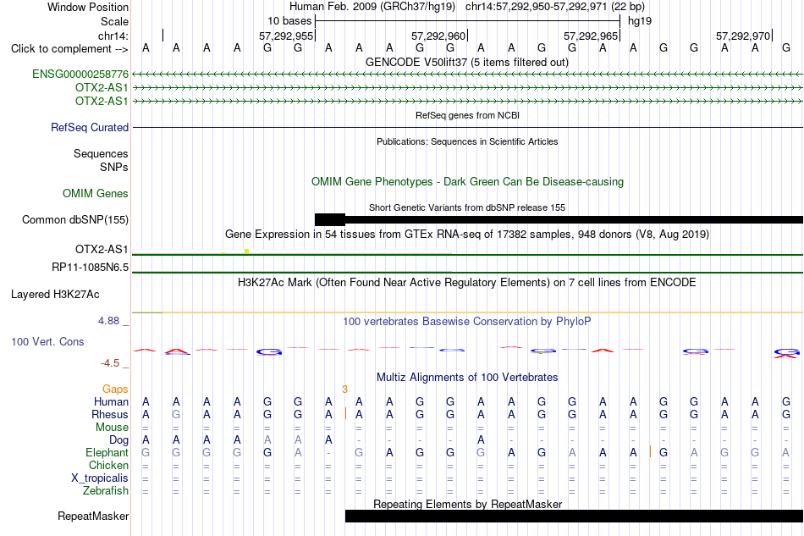This screenshot has height=536, width=804.
Task: Click the 57,292,955 ruler coordinate
Action: pos(286,36)
